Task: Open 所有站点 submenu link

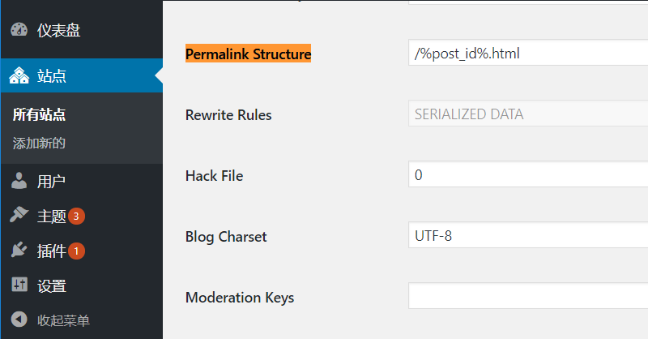Action: [x=39, y=114]
